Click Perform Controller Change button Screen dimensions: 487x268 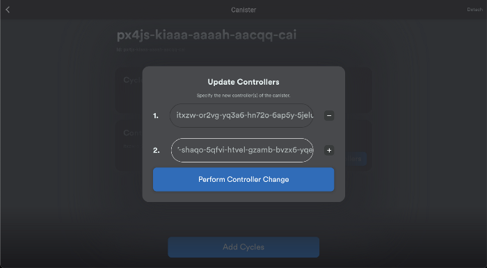[243, 179]
